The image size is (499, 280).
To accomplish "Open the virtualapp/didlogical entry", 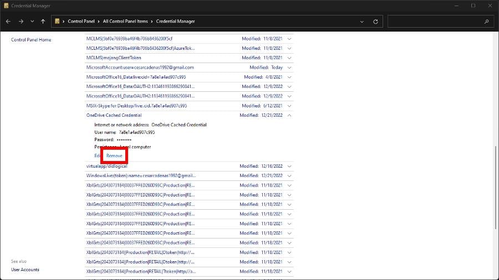I will (106, 166).
